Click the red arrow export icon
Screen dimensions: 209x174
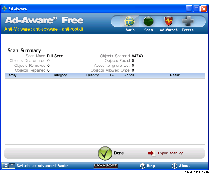(x=152, y=153)
